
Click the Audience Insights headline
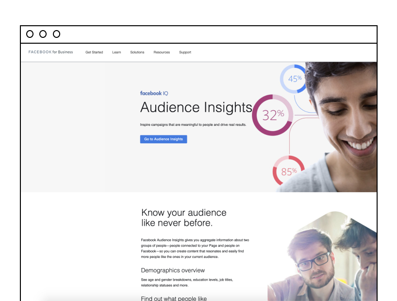tap(196, 107)
